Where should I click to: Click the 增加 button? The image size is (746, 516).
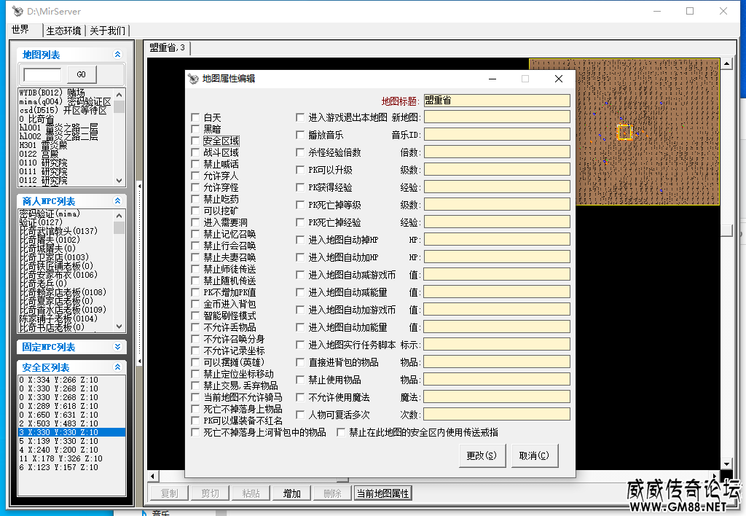pos(291,493)
